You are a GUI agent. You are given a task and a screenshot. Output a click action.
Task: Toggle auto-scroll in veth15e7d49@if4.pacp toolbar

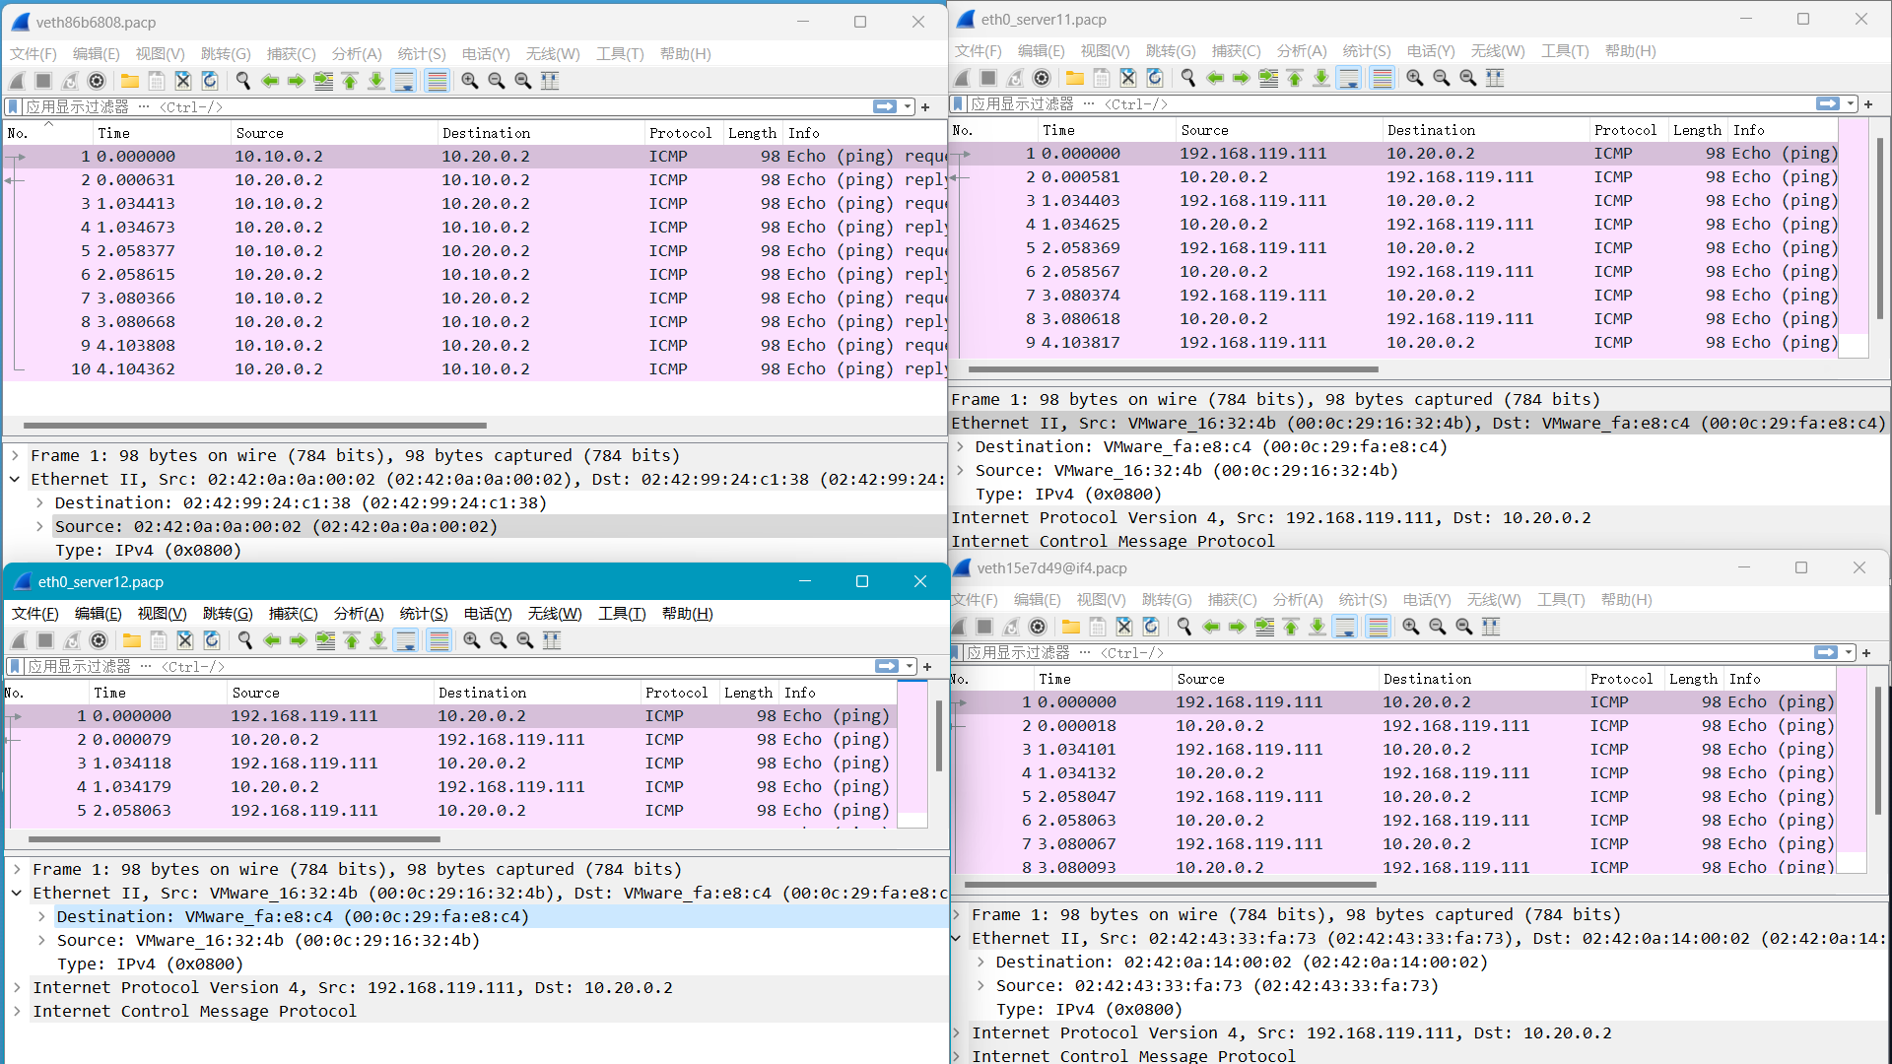1345,627
